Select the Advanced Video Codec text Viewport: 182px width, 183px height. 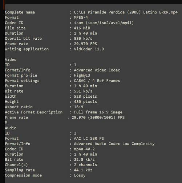97,70
